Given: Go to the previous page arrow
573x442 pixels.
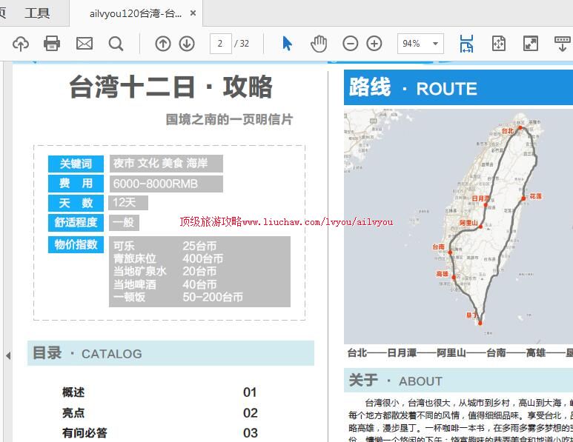Looking at the screenshot, I should click(x=162, y=44).
